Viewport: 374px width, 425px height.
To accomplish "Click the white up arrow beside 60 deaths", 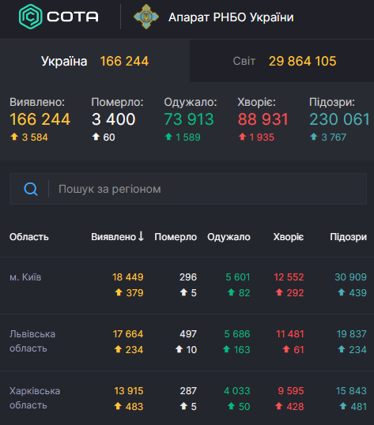I will 96,137.
